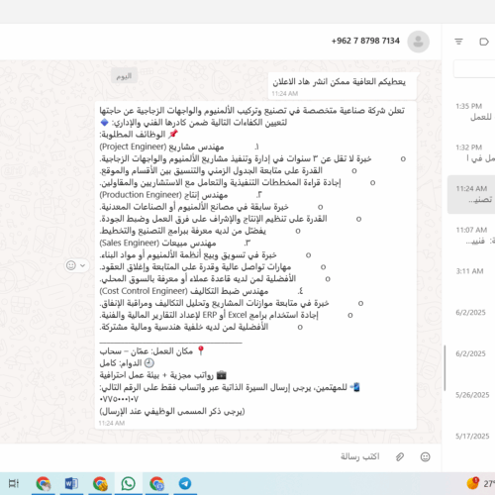Open WhatsApp from the taskbar
The width and height of the screenshot is (495, 495).
128,484
